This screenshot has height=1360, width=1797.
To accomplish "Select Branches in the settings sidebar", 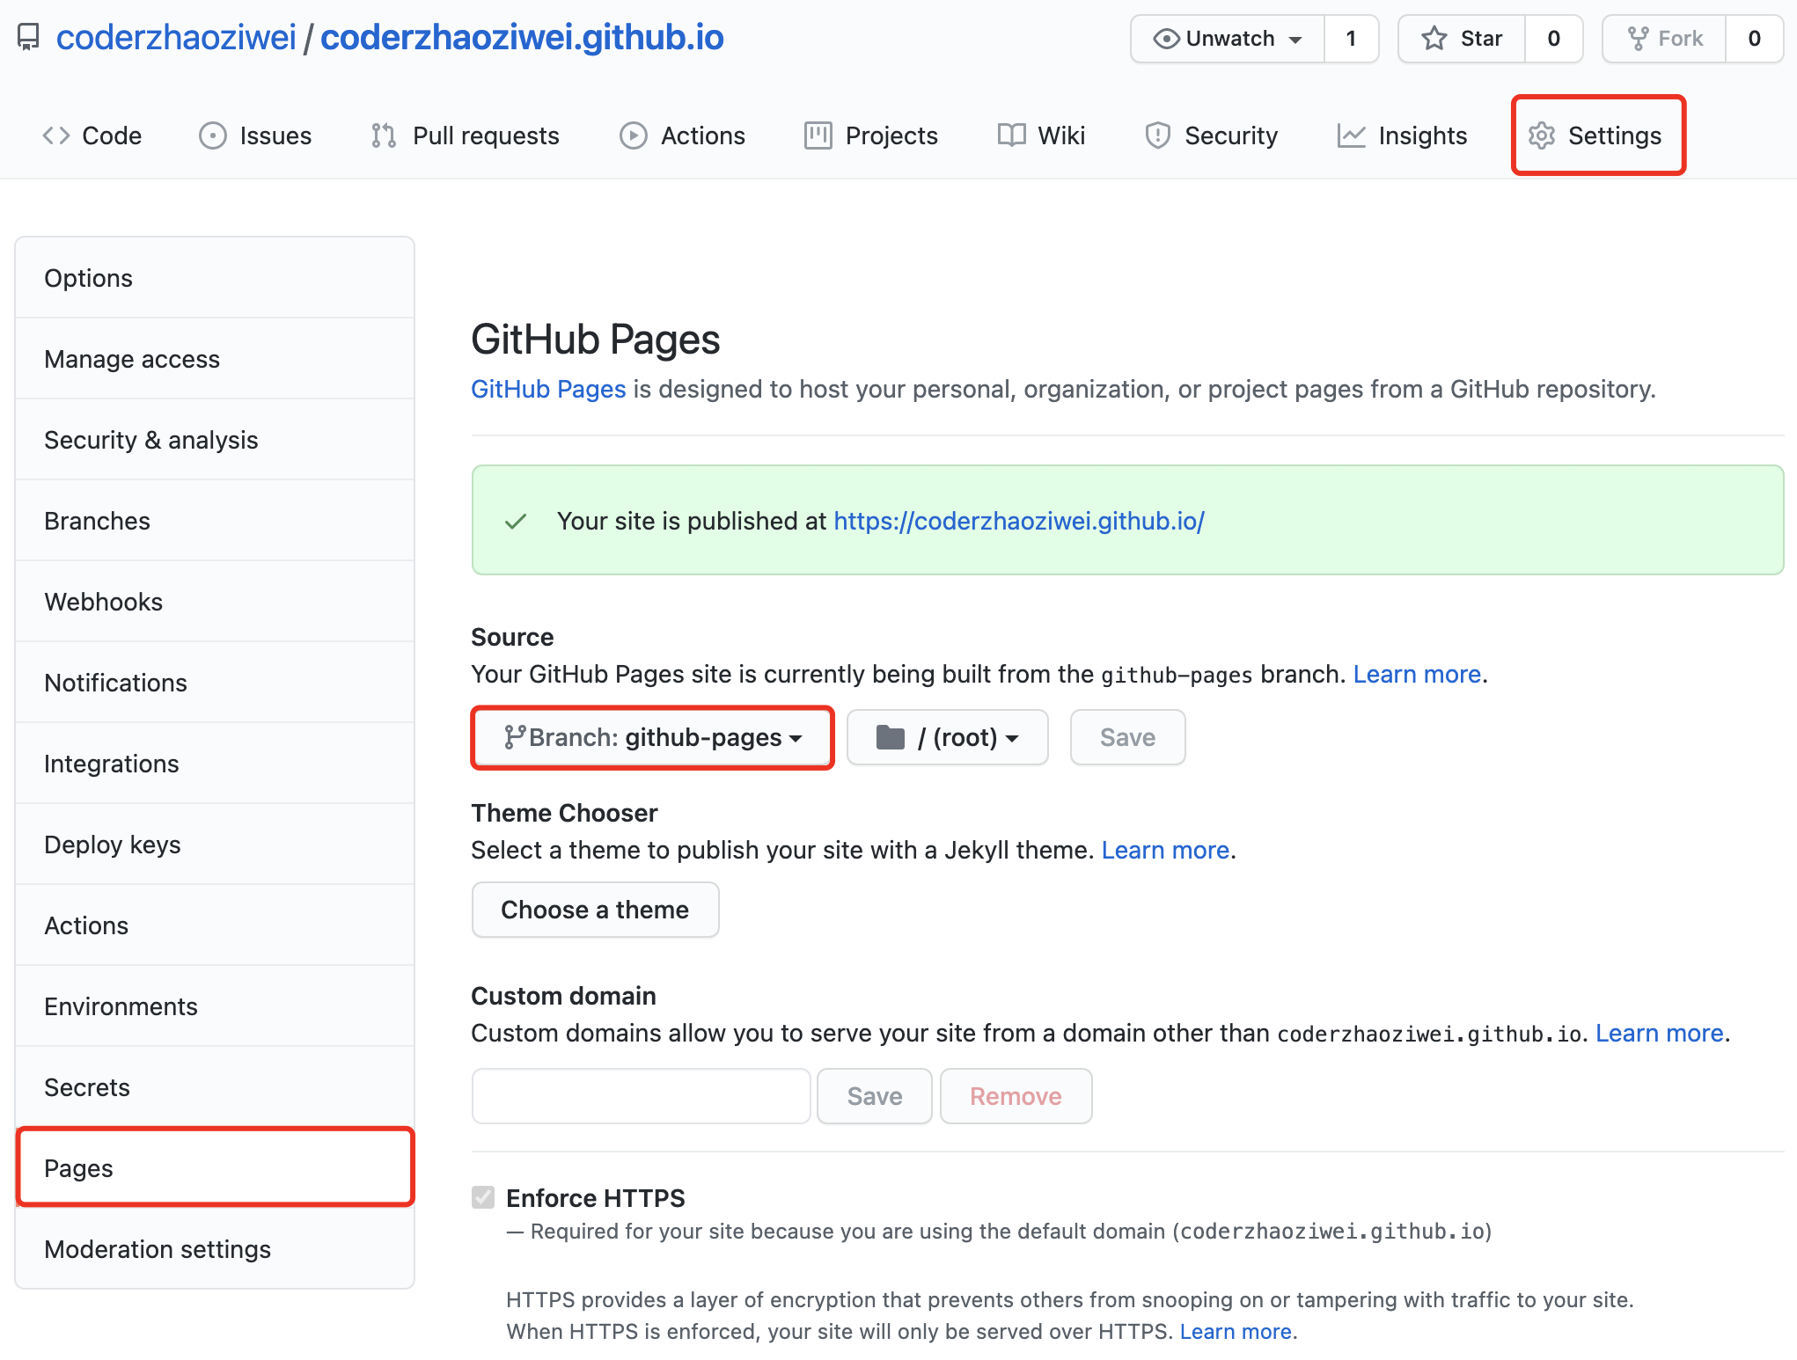I will 98,521.
